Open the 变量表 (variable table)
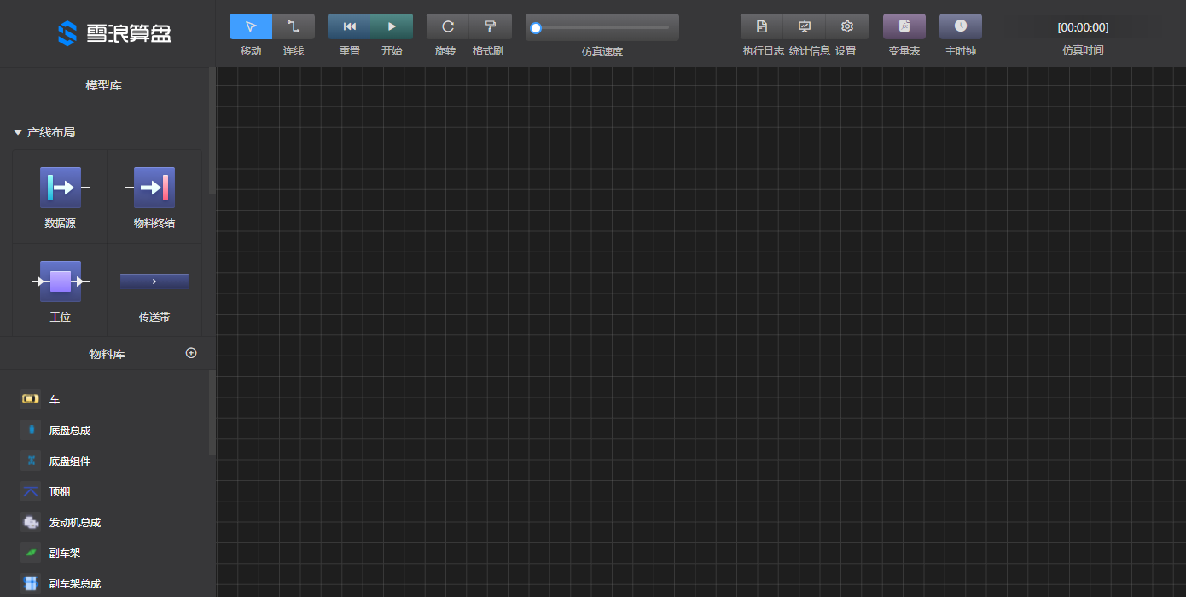This screenshot has width=1186, height=597. point(904,26)
